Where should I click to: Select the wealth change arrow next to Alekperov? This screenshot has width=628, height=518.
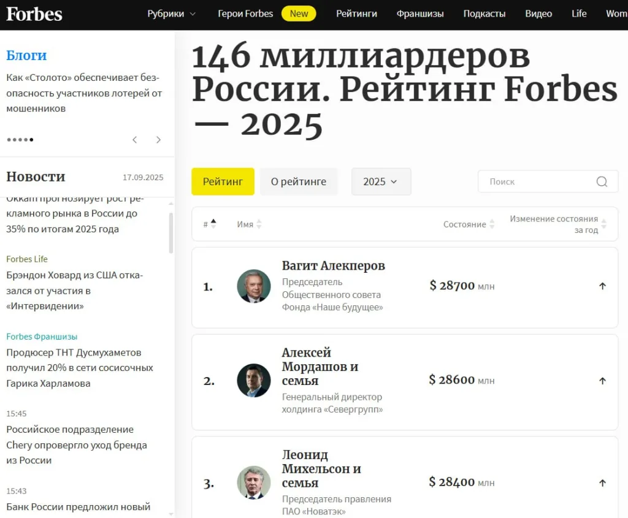602,286
